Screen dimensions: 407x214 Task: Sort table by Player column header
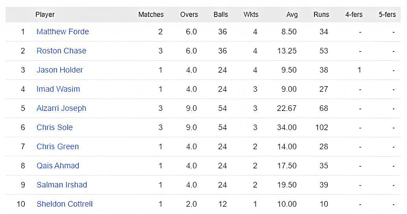[45, 15]
